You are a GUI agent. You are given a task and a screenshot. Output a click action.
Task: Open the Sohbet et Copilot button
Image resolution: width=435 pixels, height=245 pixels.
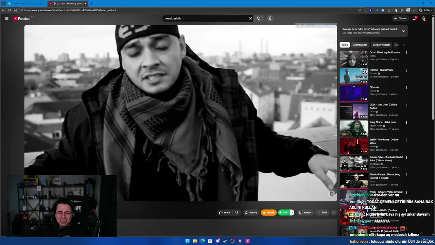pos(425,10)
